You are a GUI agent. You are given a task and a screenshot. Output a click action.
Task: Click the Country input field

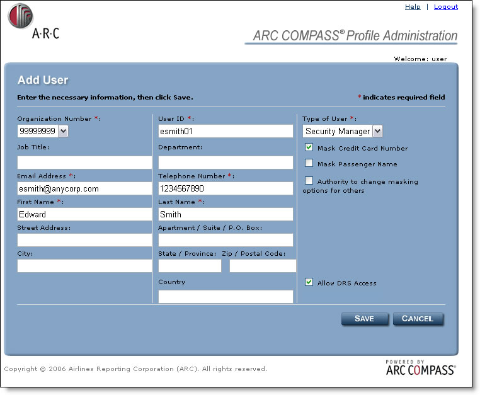click(x=226, y=297)
